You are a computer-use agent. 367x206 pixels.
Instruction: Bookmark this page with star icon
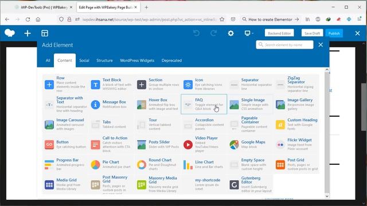(222, 19)
